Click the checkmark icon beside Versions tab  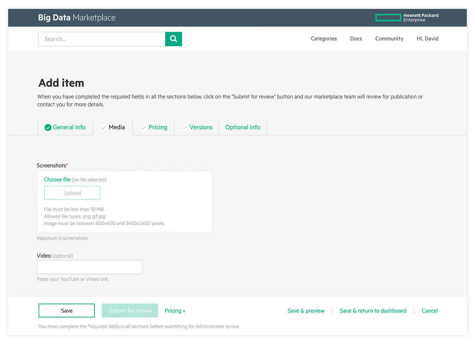pos(184,127)
